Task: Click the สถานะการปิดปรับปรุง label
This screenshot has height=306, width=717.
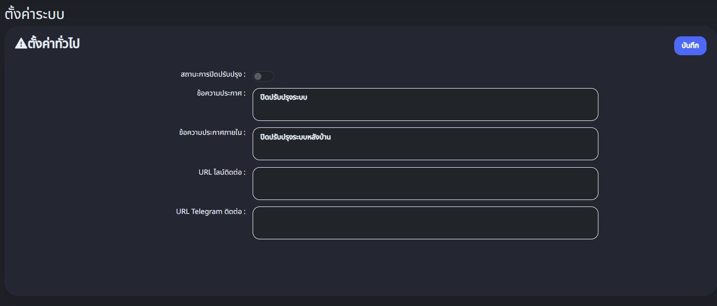Action: click(x=213, y=75)
